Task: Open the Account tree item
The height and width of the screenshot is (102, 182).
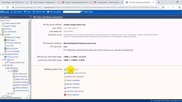Action: click(x=7, y=35)
